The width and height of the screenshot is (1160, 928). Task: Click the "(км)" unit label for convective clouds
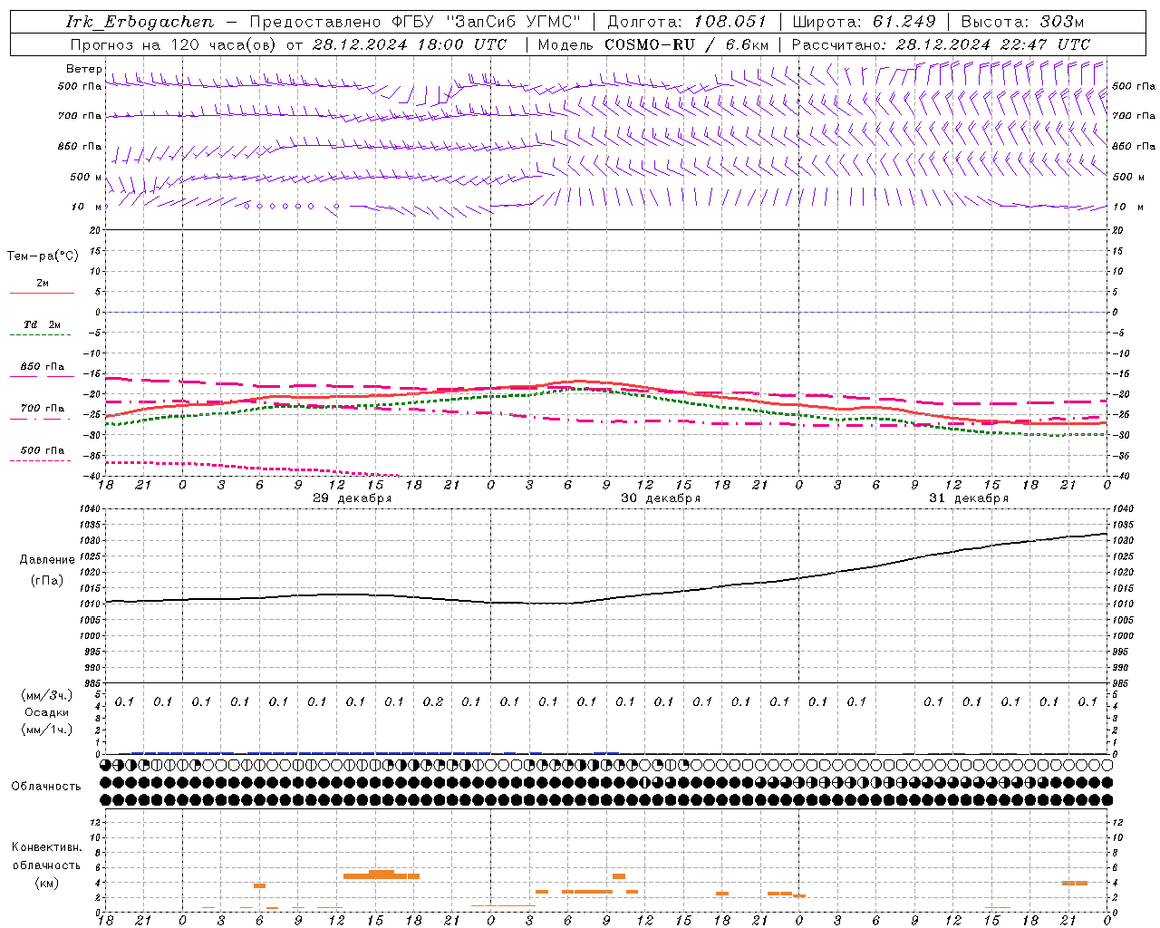(x=47, y=883)
